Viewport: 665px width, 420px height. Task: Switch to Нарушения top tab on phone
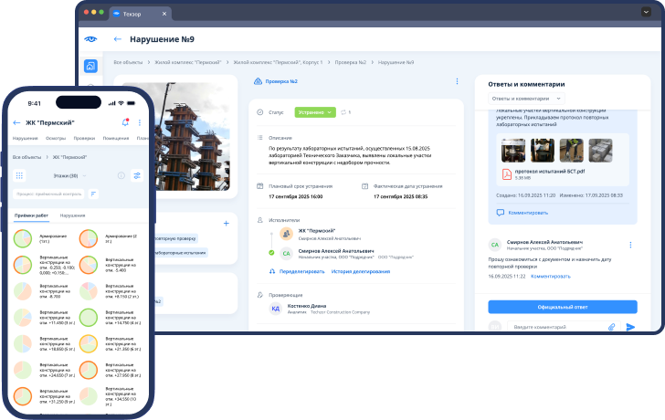point(25,138)
